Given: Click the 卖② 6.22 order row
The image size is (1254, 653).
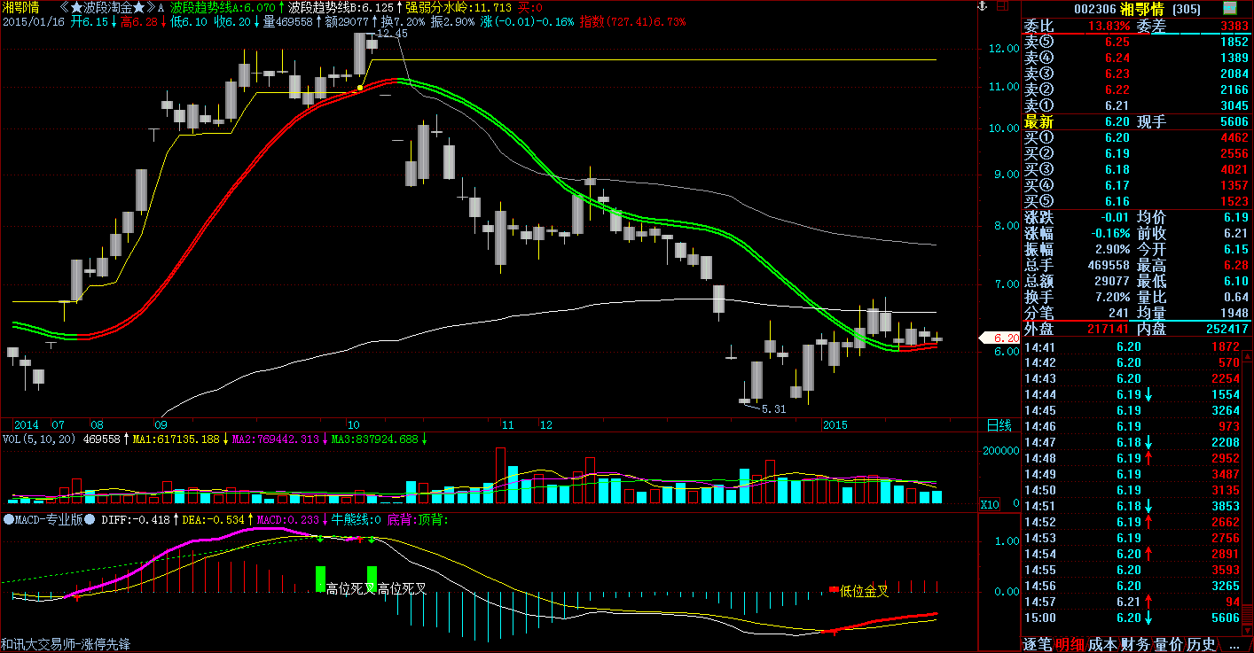Looking at the screenshot, I should pyautogui.click(x=1136, y=89).
